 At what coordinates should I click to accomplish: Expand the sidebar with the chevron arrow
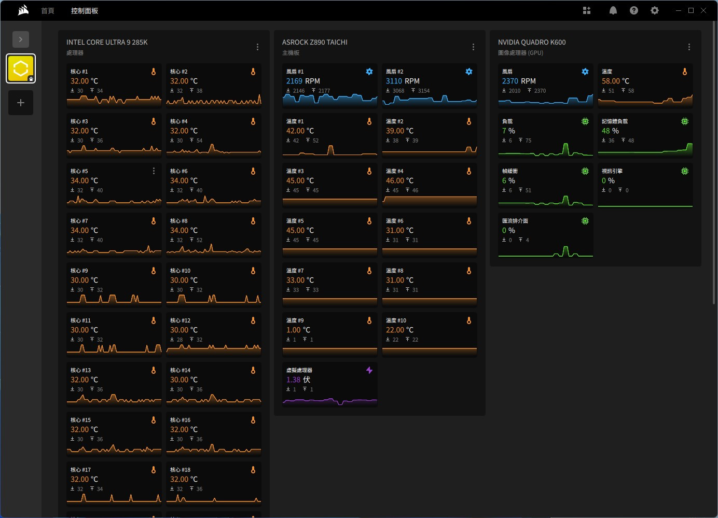21,39
